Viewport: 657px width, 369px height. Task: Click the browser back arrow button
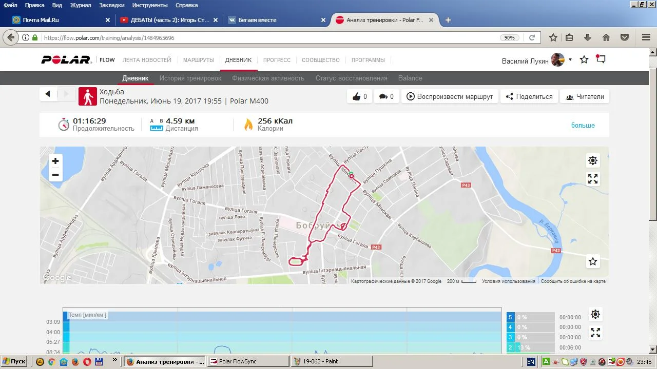click(x=10, y=37)
